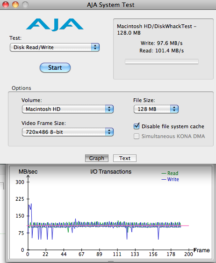Click the I/O Transactions graph title
Screen dimensions: 216x263
click(x=111, y=172)
